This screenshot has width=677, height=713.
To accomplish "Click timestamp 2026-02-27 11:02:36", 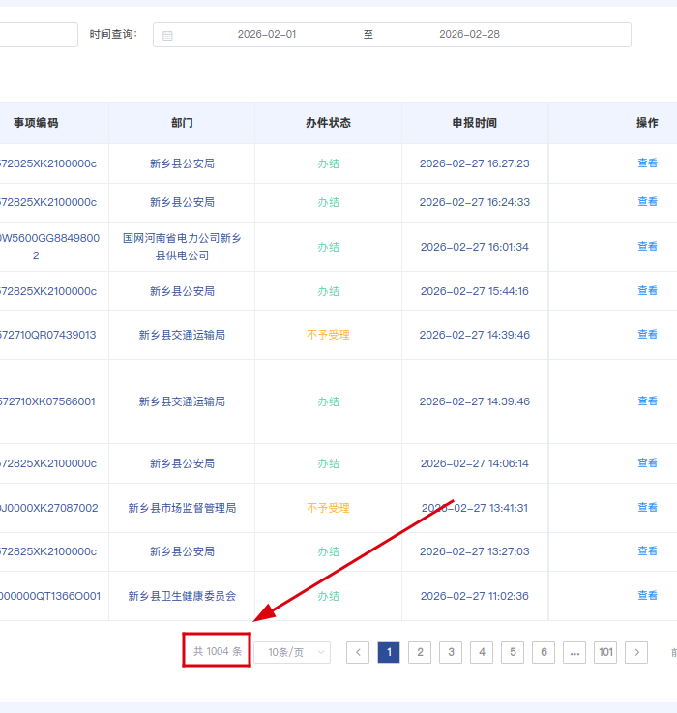I will click(475, 596).
